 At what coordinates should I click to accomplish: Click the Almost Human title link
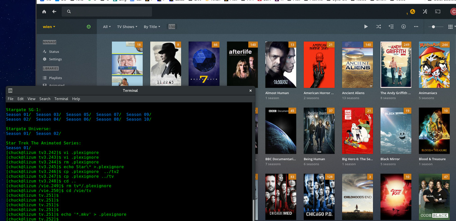277,93
